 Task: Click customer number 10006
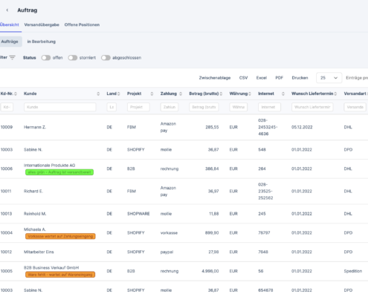7,169
